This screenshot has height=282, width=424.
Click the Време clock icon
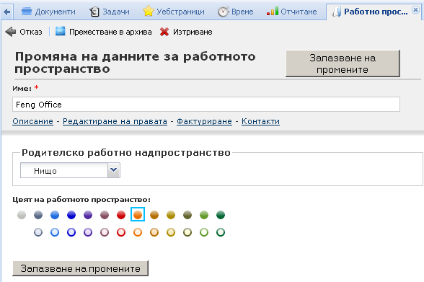(x=224, y=12)
